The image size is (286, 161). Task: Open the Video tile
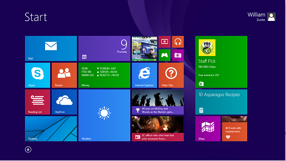pyautogui.click(x=165, y=42)
